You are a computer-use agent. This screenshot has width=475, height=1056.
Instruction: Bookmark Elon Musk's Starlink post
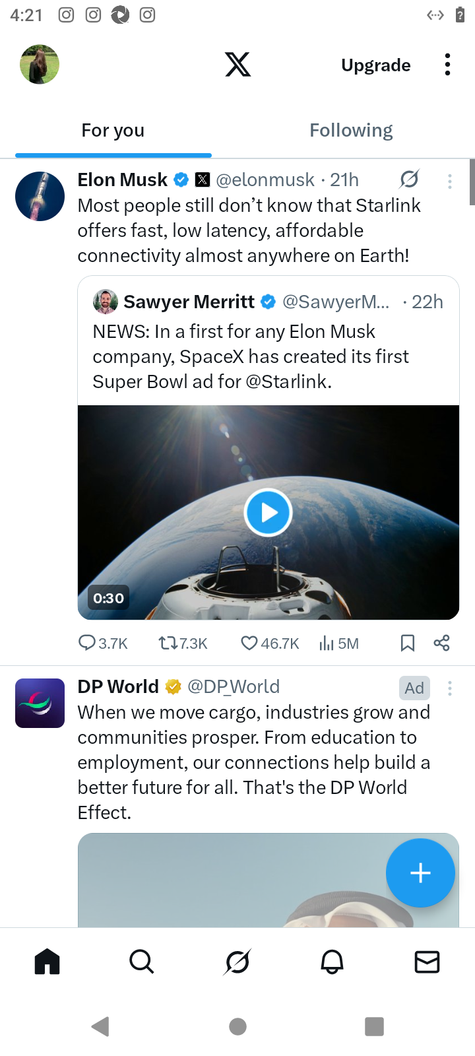[x=408, y=643]
